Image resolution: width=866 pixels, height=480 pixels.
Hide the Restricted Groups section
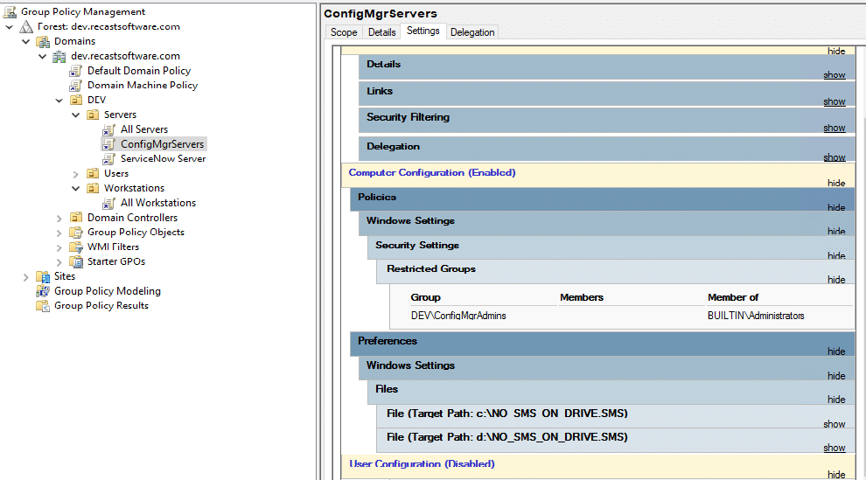coord(835,280)
